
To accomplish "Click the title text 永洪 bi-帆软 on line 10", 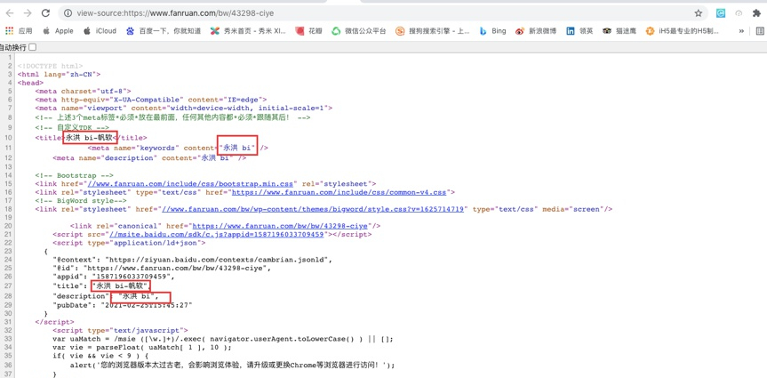I will click(x=91, y=138).
